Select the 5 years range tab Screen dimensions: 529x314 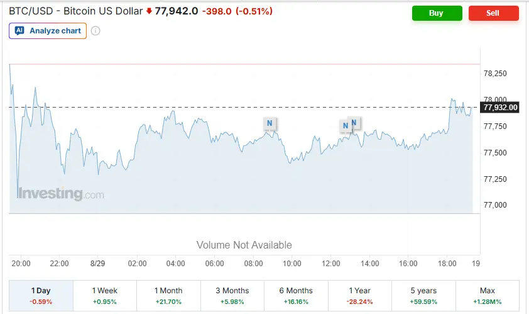(x=423, y=295)
